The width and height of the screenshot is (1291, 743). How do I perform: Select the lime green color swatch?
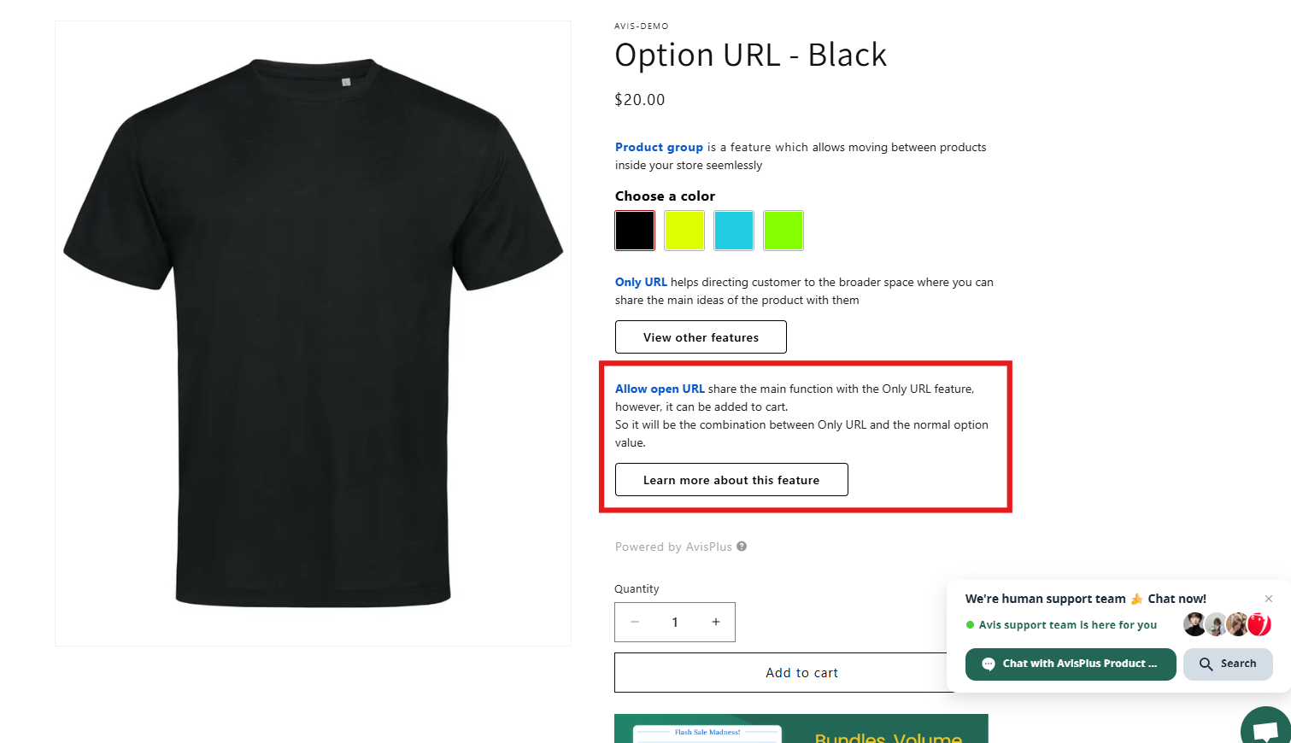783,231
